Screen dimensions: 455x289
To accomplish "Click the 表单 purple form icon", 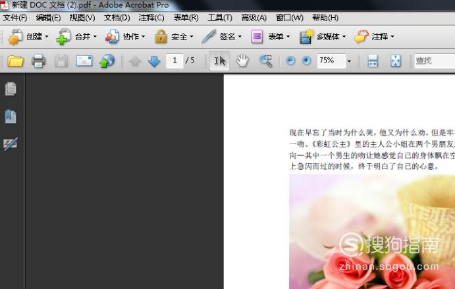I will pos(257,37).
